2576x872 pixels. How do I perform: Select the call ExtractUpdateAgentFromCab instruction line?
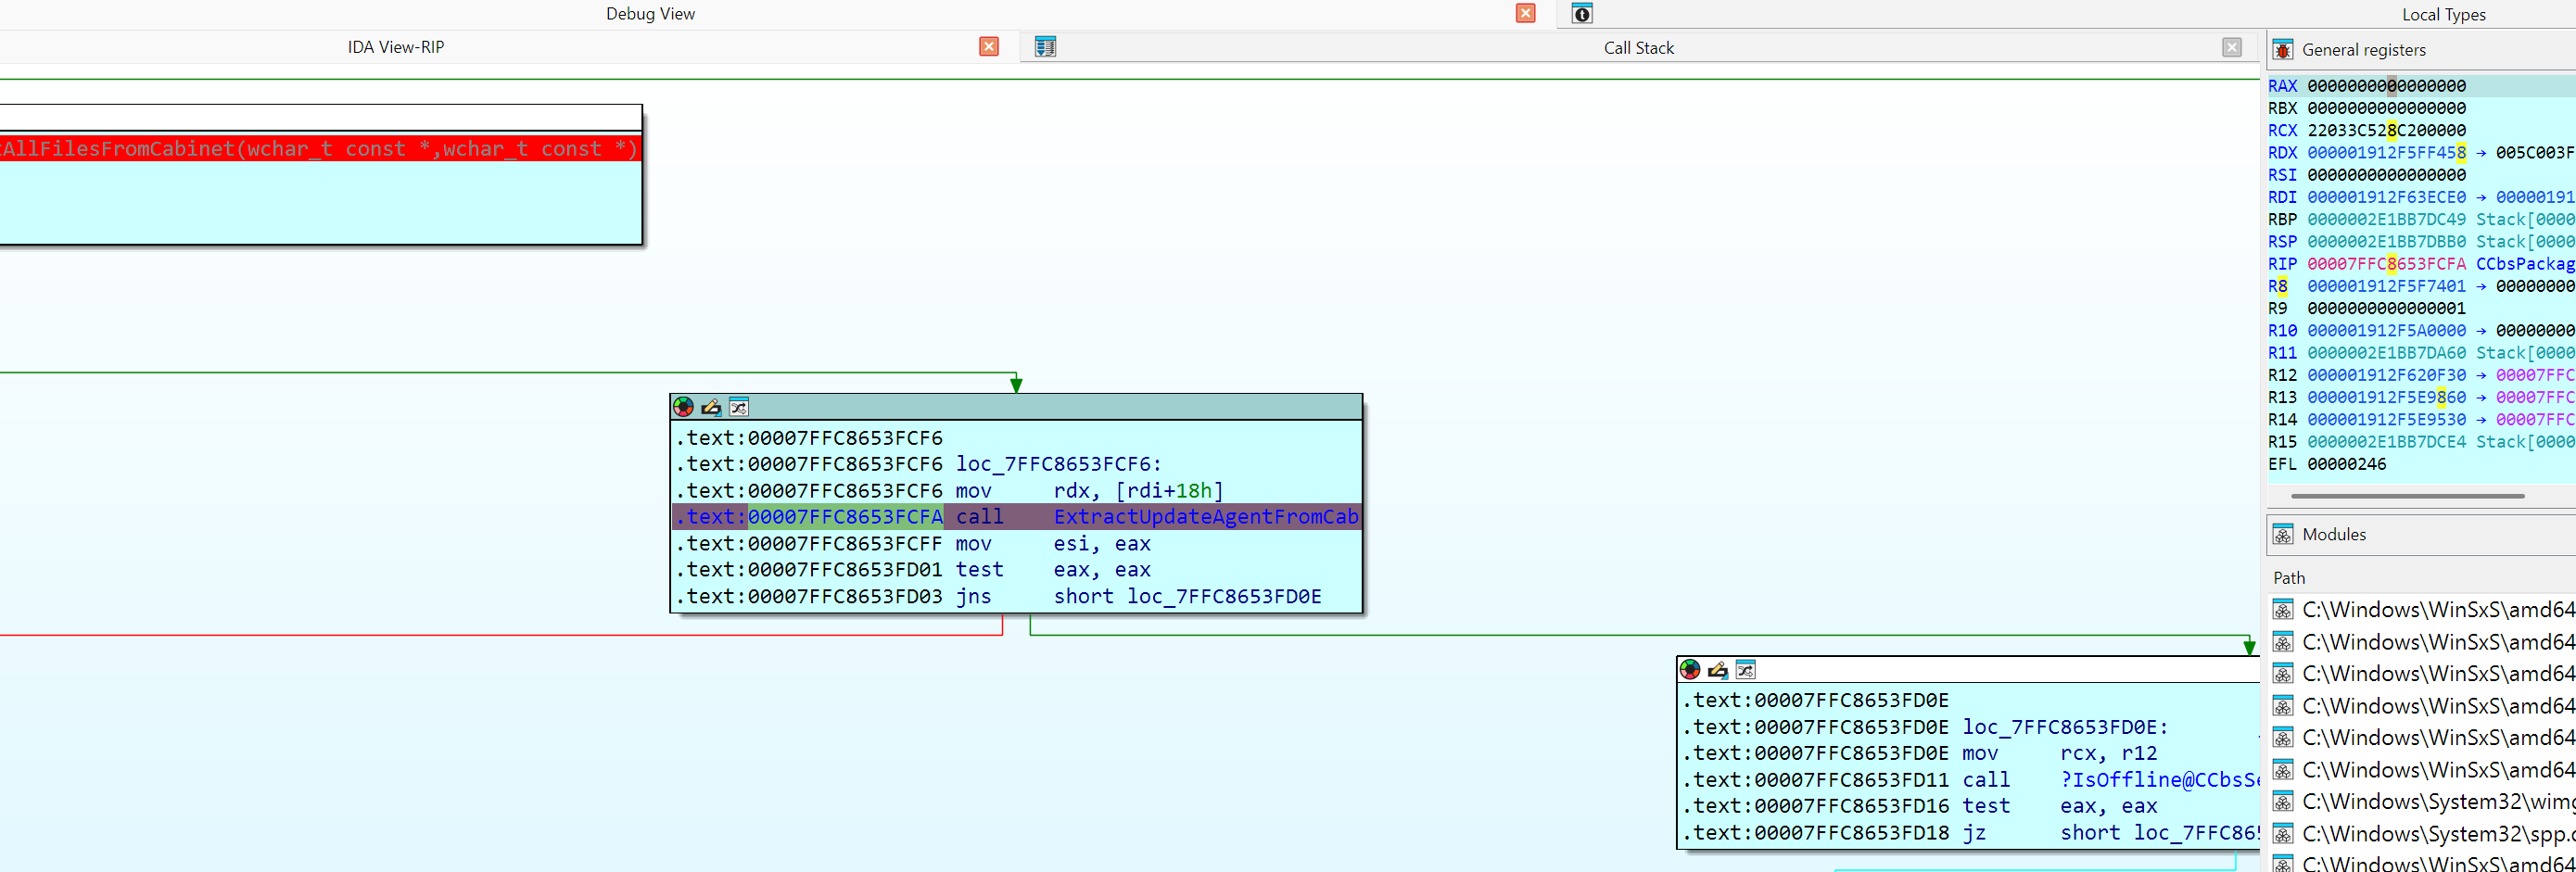pyautogui.click(x=1016, y=517)
